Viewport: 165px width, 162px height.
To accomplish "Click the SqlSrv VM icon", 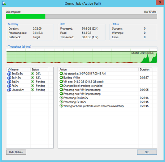I will click(x=9, y=81).
